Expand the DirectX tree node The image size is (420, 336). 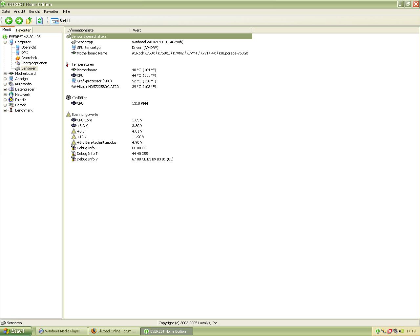tap(5, 100)
